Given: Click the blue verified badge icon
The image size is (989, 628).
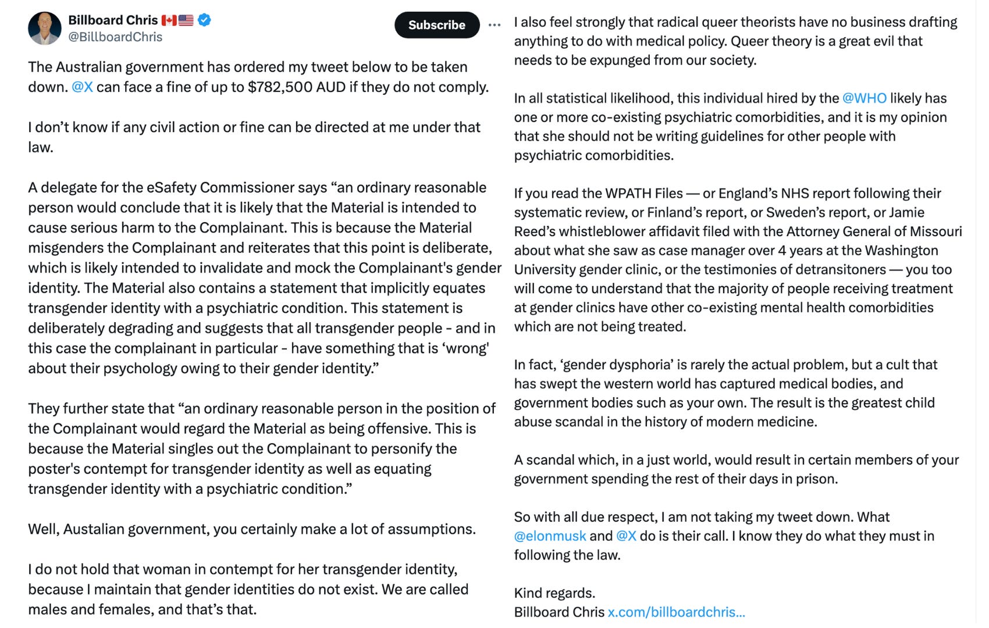Looking at the screenshot, I should 203,19.
